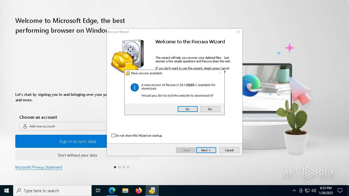Click No in the New version dialog
Viewport: 349px width, 196px height.
pyautogui.click(x=210, y=109)
